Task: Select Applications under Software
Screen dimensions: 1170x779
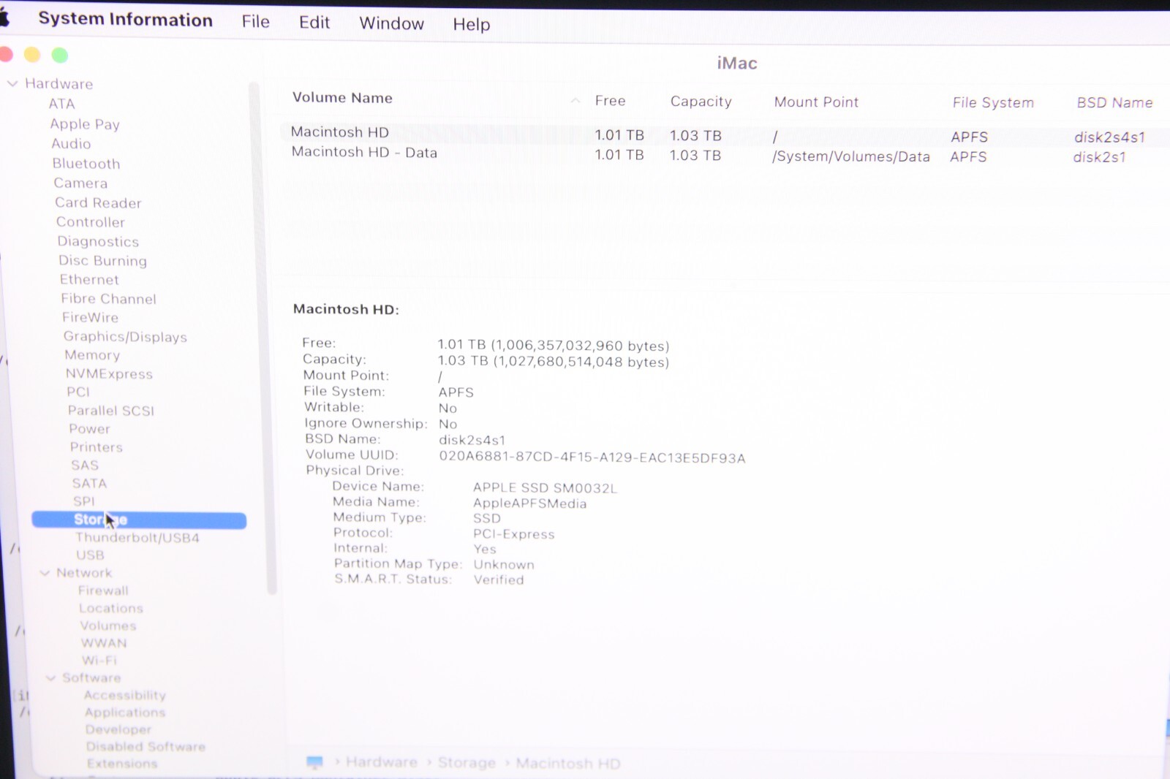Action: (125, 712)
